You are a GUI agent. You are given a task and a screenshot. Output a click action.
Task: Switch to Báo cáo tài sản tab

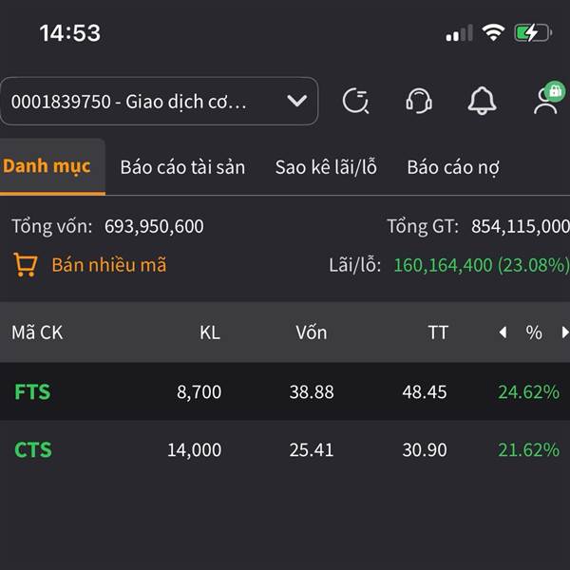pyautogui.click(x=182, y=167)
